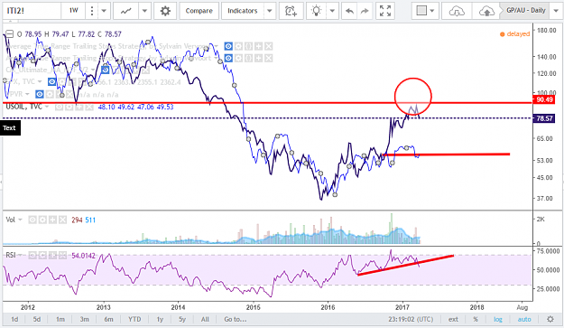Save chart layout via cloud upload icon
Screen dimensions: 564x328
click(486, 11)
